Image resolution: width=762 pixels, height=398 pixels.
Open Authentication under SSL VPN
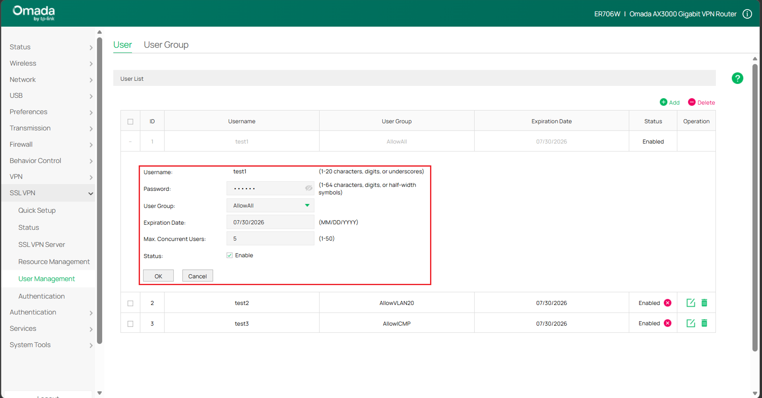(42, 296)
